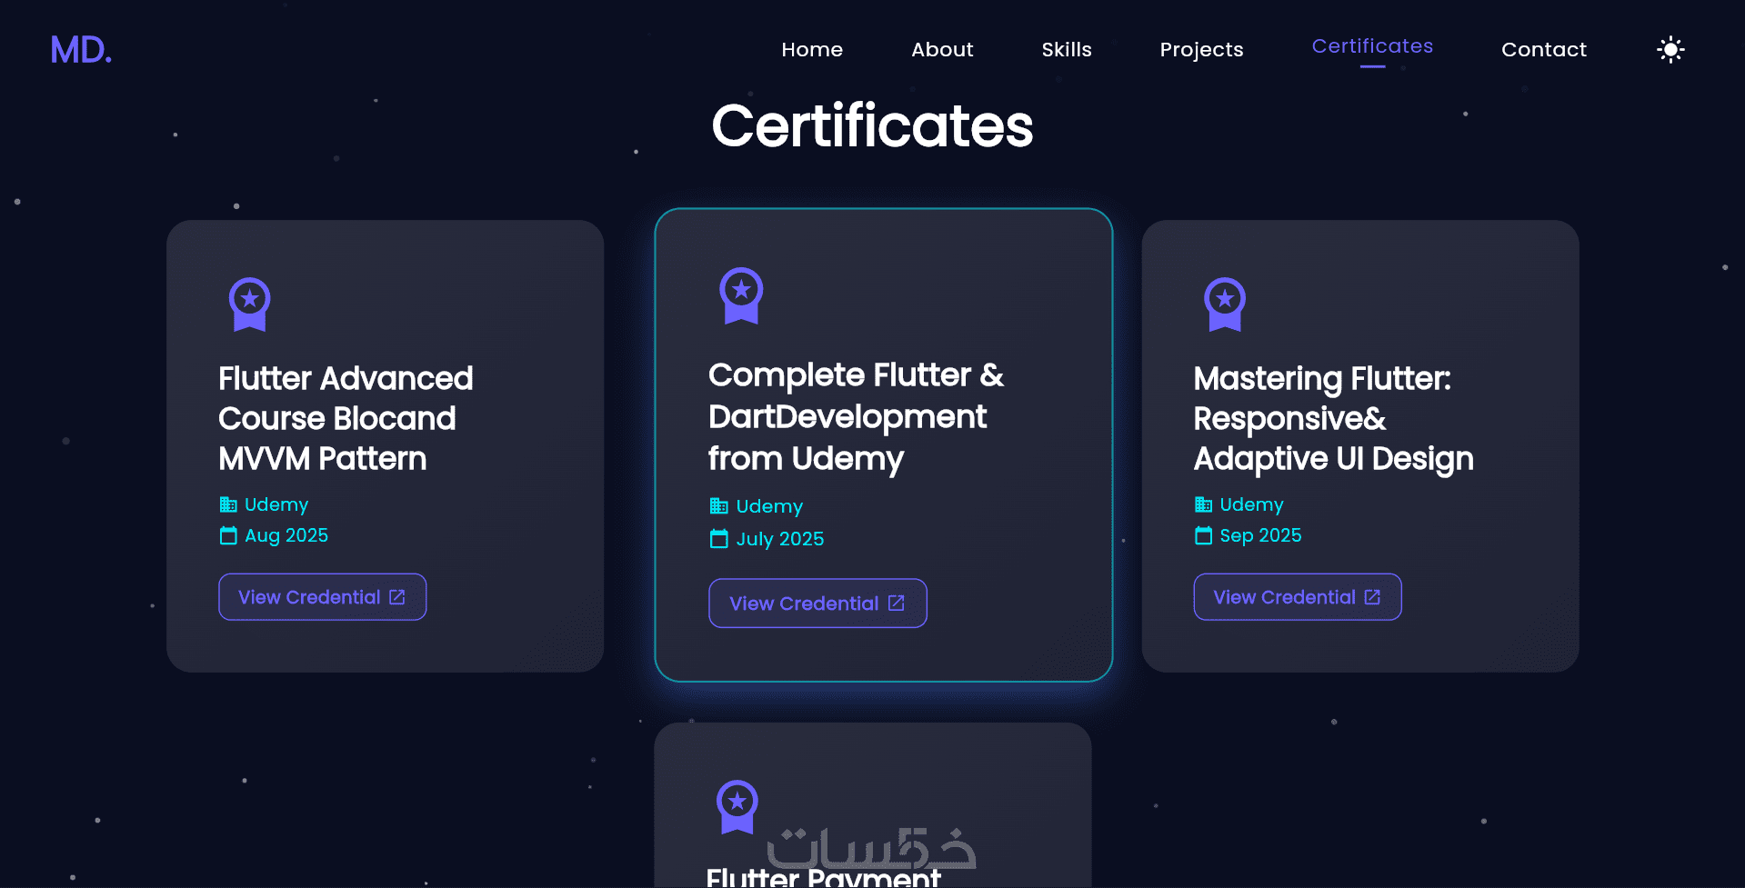The height and width of the screenshot is (888, 1745).
Task: Select the Certificates nav tab
Action: point(1372,46)
